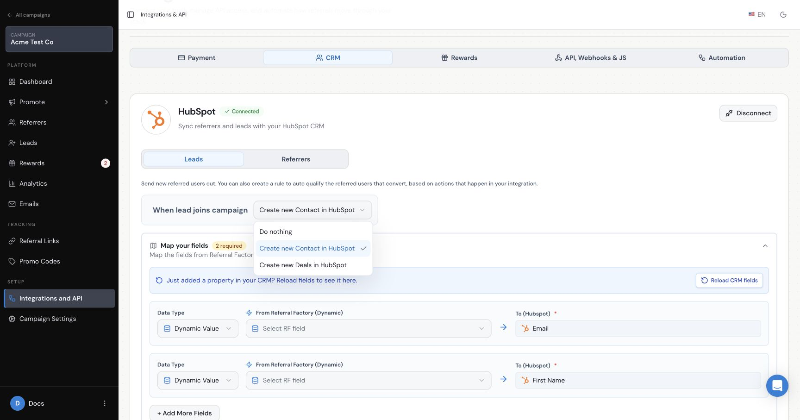Open the chat support bubble
800x420 pixels.
click(x=777, y=385)
